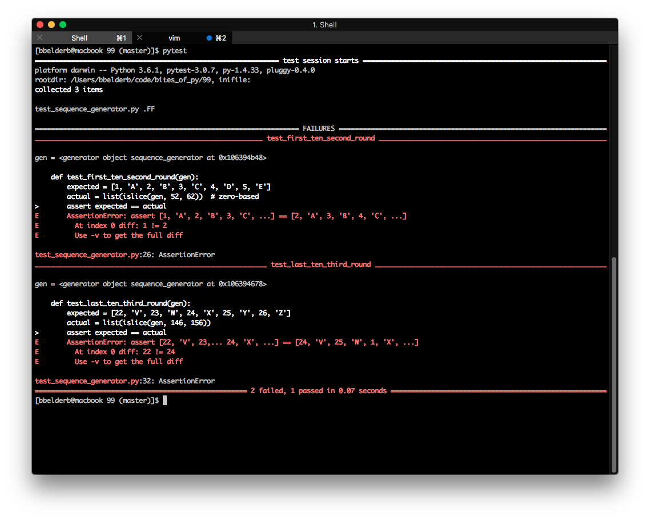Click the ⌘2 shortcut label on vim tab
Image resolution: width=650 pixels, height=520 pixels.
[221, 38]
